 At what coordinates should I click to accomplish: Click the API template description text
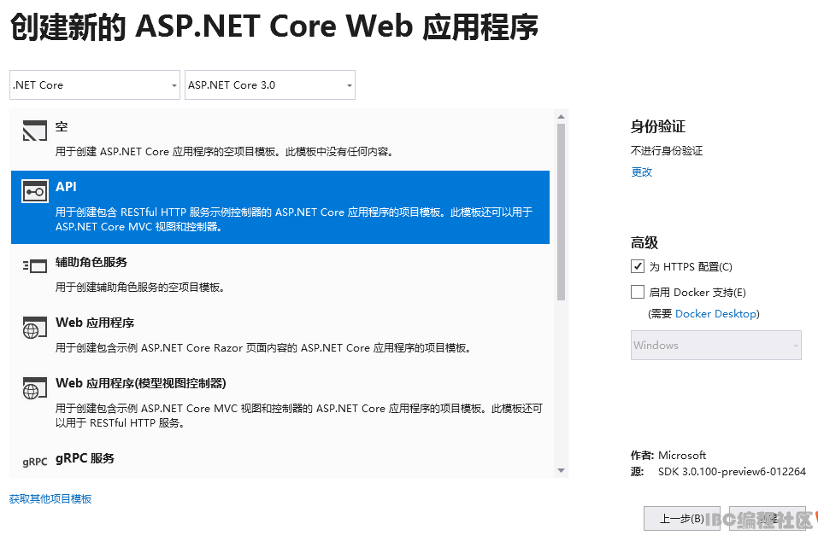(x=294, y=219)
